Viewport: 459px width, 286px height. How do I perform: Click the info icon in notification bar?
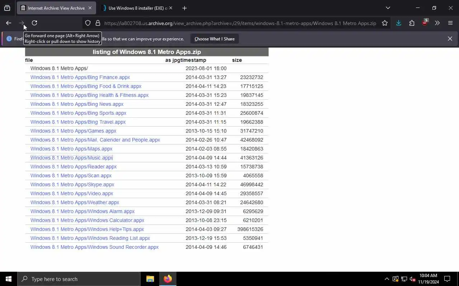(x=9, y=39)
